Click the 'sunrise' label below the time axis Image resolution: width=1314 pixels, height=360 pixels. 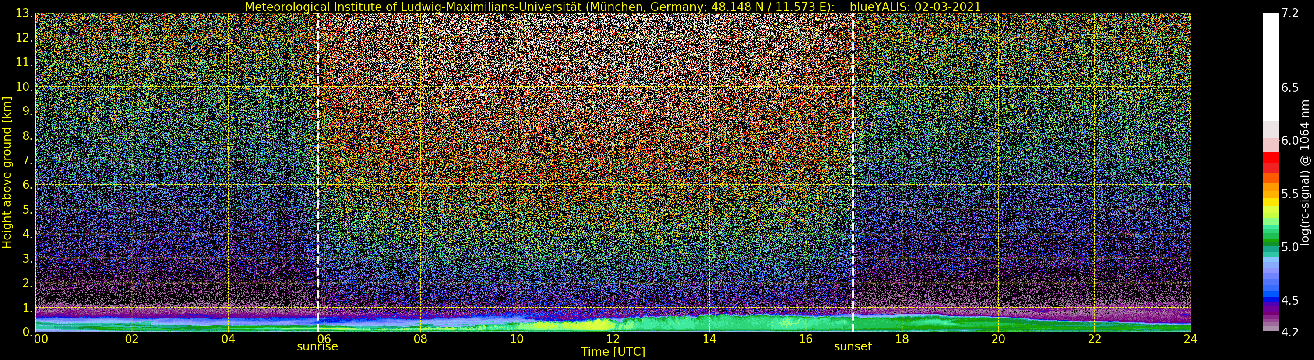pyautogui.click(x=317, y=347)
